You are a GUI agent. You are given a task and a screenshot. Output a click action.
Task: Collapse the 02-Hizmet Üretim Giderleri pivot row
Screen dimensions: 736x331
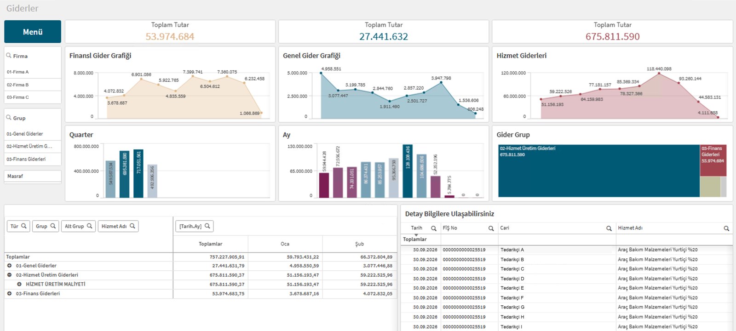pos(9,275)
